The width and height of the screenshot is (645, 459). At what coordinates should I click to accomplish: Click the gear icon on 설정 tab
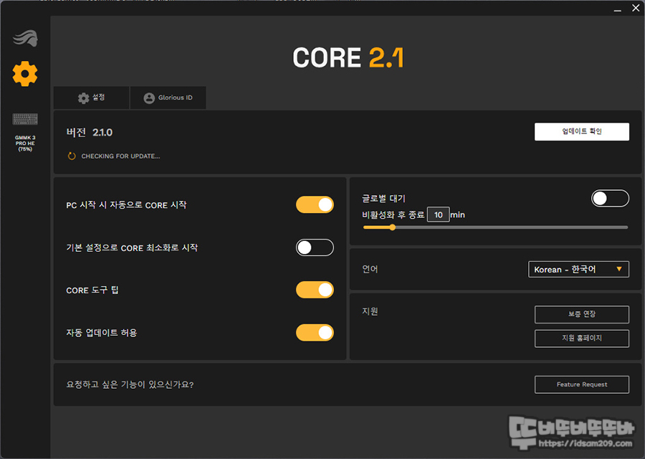pos(84,98)
